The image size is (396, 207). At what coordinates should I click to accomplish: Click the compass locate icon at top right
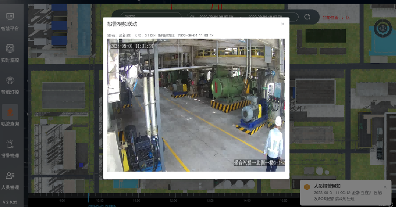(x=383, y=28)
